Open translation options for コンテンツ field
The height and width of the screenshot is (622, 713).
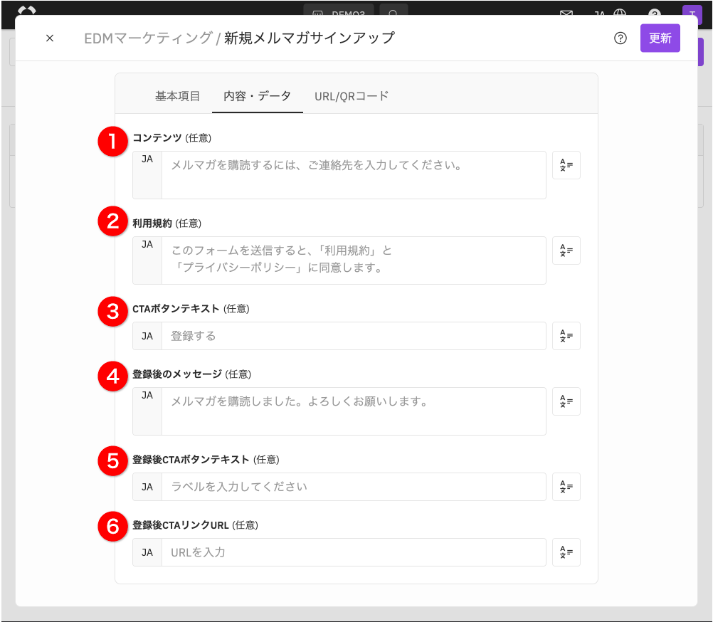[x=566, y=165]
